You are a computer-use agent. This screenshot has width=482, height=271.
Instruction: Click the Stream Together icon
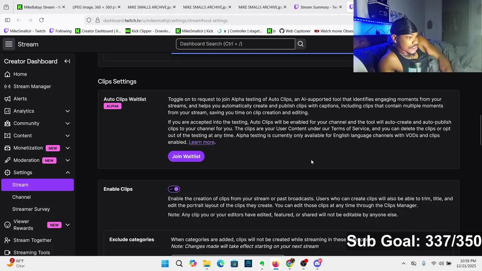pyautogui.click(x=7, y=240)
